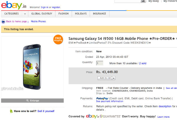Screen dimensions: 177x132
Task: Click the Samsung Galaxy S4 product image
Action: 32,67
